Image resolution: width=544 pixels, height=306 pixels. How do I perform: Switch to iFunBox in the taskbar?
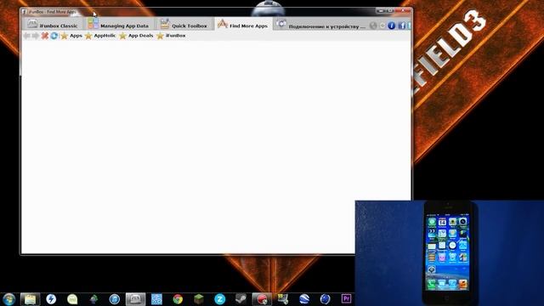coord(135,299)
